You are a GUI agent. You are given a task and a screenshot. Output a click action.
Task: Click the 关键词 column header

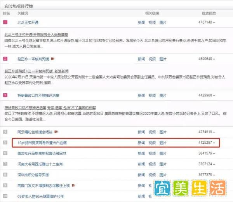(x=23, y=13)
